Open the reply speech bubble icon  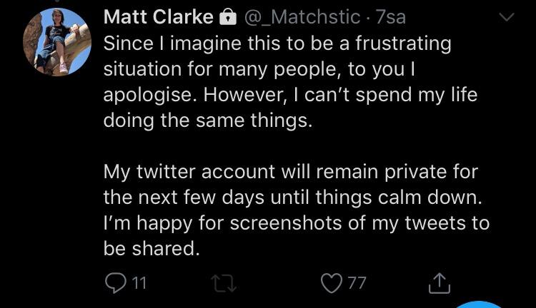point(116,282)
